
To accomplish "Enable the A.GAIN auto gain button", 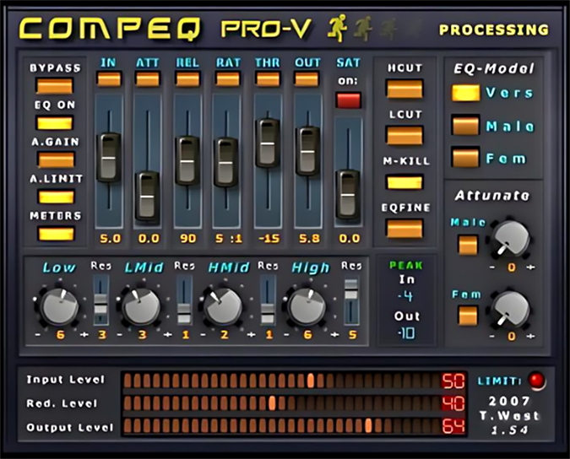I will pyautogui.click(x=56, y=159).
